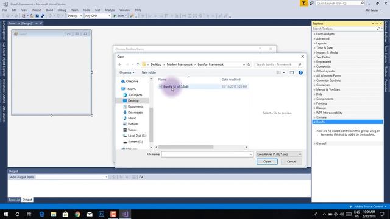Click the New folder button
Screen dimensions: 390x219
(149, 72)
